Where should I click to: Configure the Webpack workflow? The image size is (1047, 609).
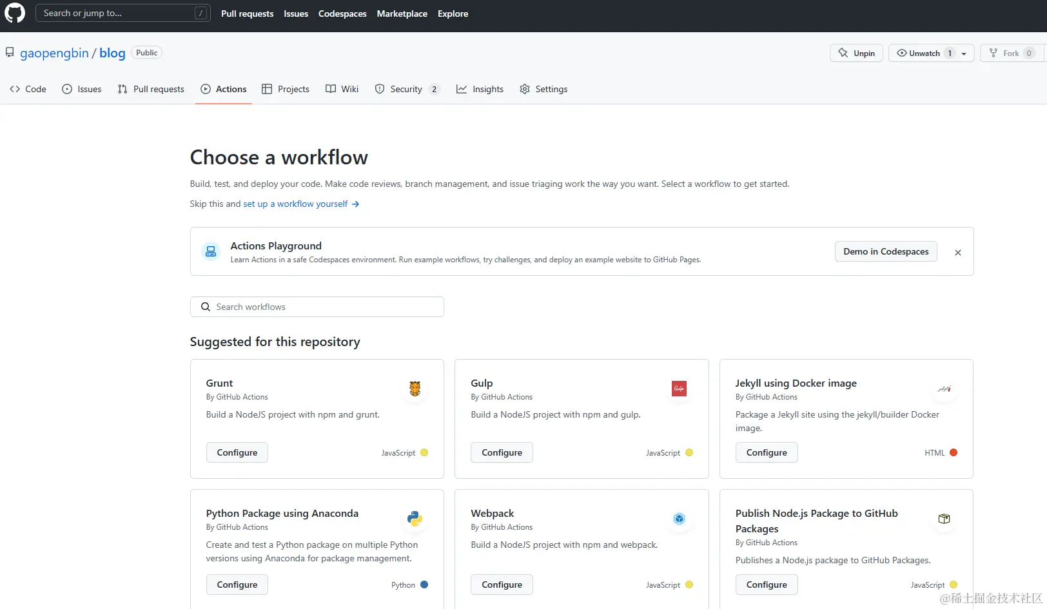pos(502,585)
